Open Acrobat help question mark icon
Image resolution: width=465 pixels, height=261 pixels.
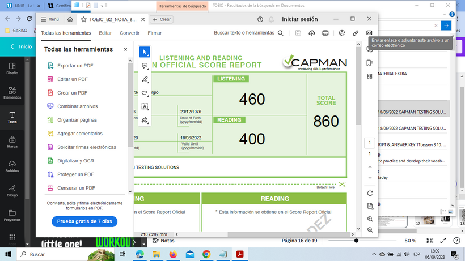[x=260, y=19]
